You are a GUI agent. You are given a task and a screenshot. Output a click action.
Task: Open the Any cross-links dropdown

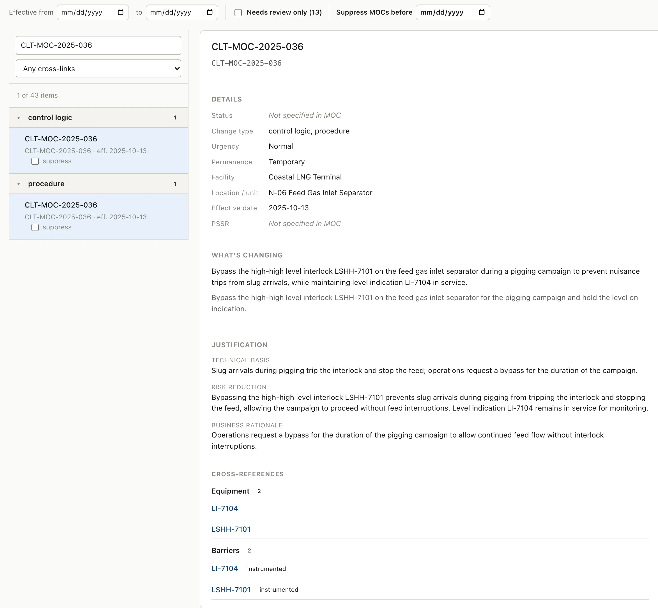coord(98,68)
